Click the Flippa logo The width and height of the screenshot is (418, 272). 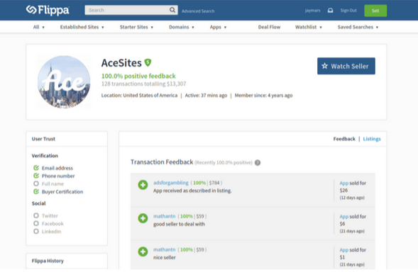pos(48,10)
